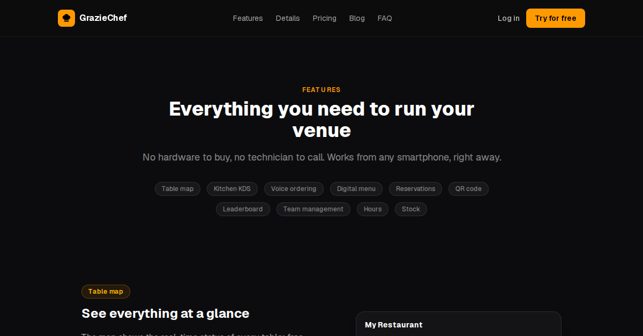Click the Log in link
Viewport: 643px width, 336px height.
click(x=509, y=18)
